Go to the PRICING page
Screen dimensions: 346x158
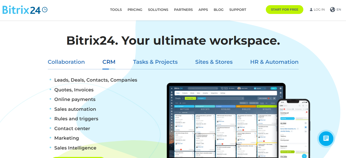point(135,10)
